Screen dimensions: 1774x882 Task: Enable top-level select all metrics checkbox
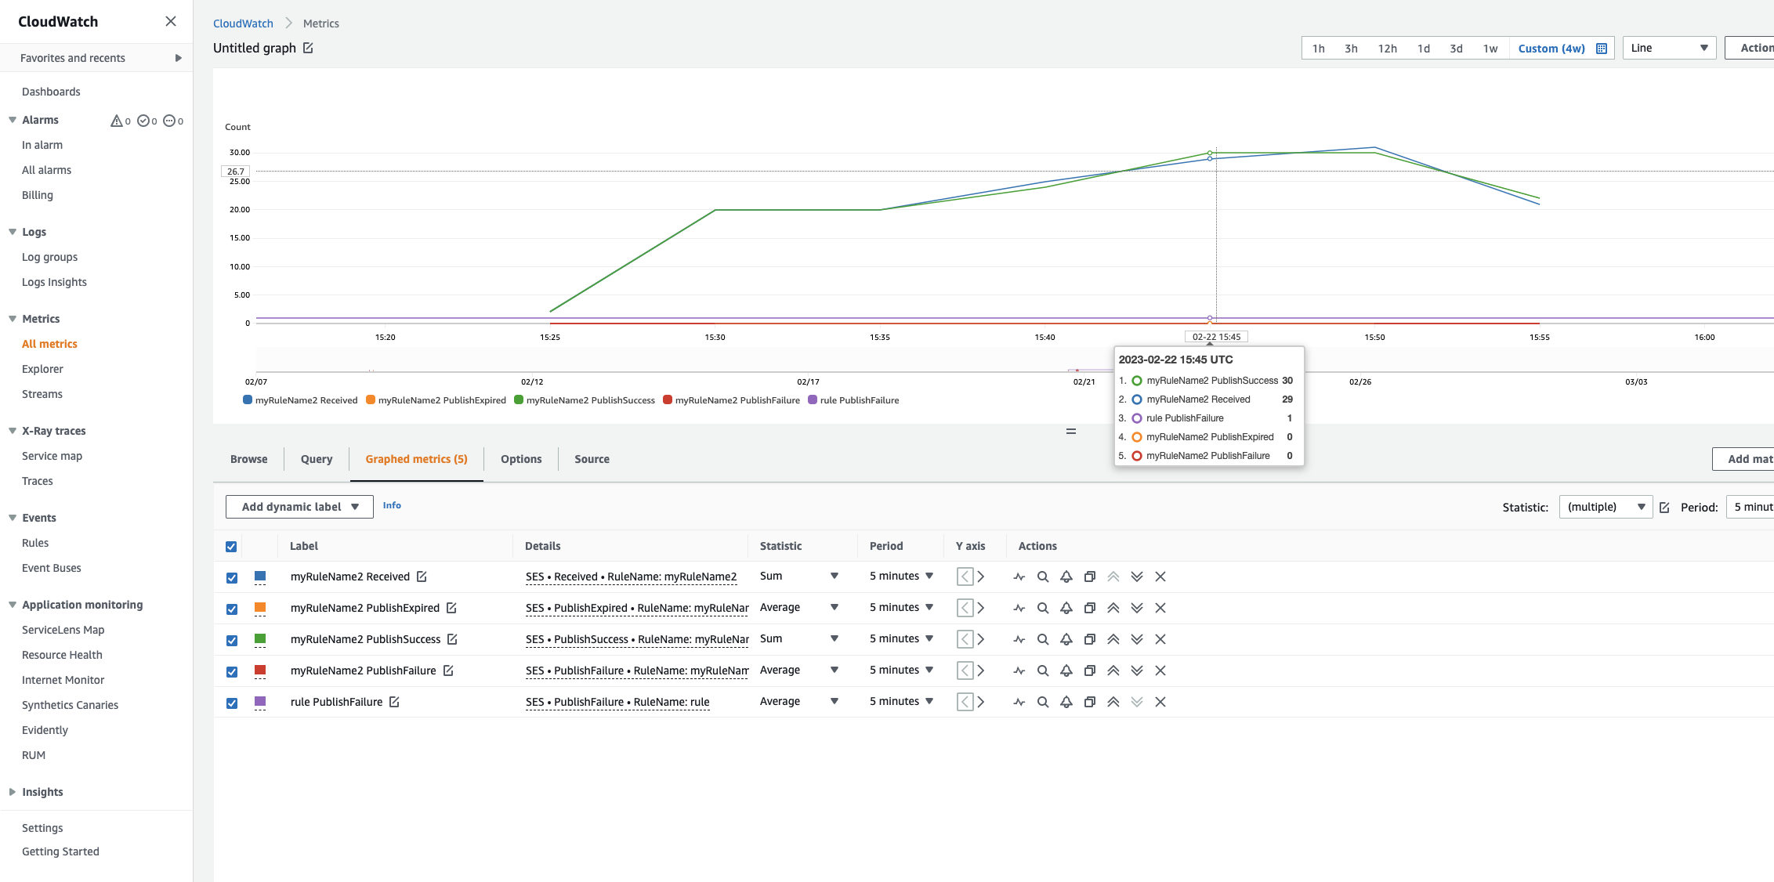pos(232,546)
